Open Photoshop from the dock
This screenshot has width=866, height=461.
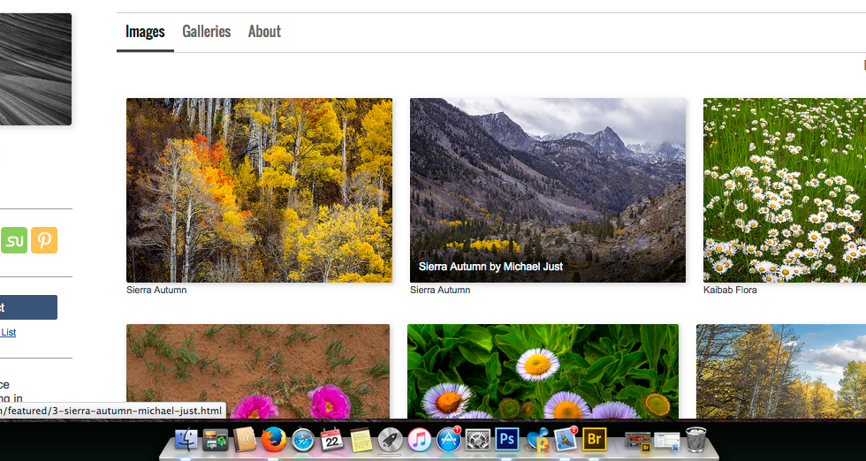(507, 439)
